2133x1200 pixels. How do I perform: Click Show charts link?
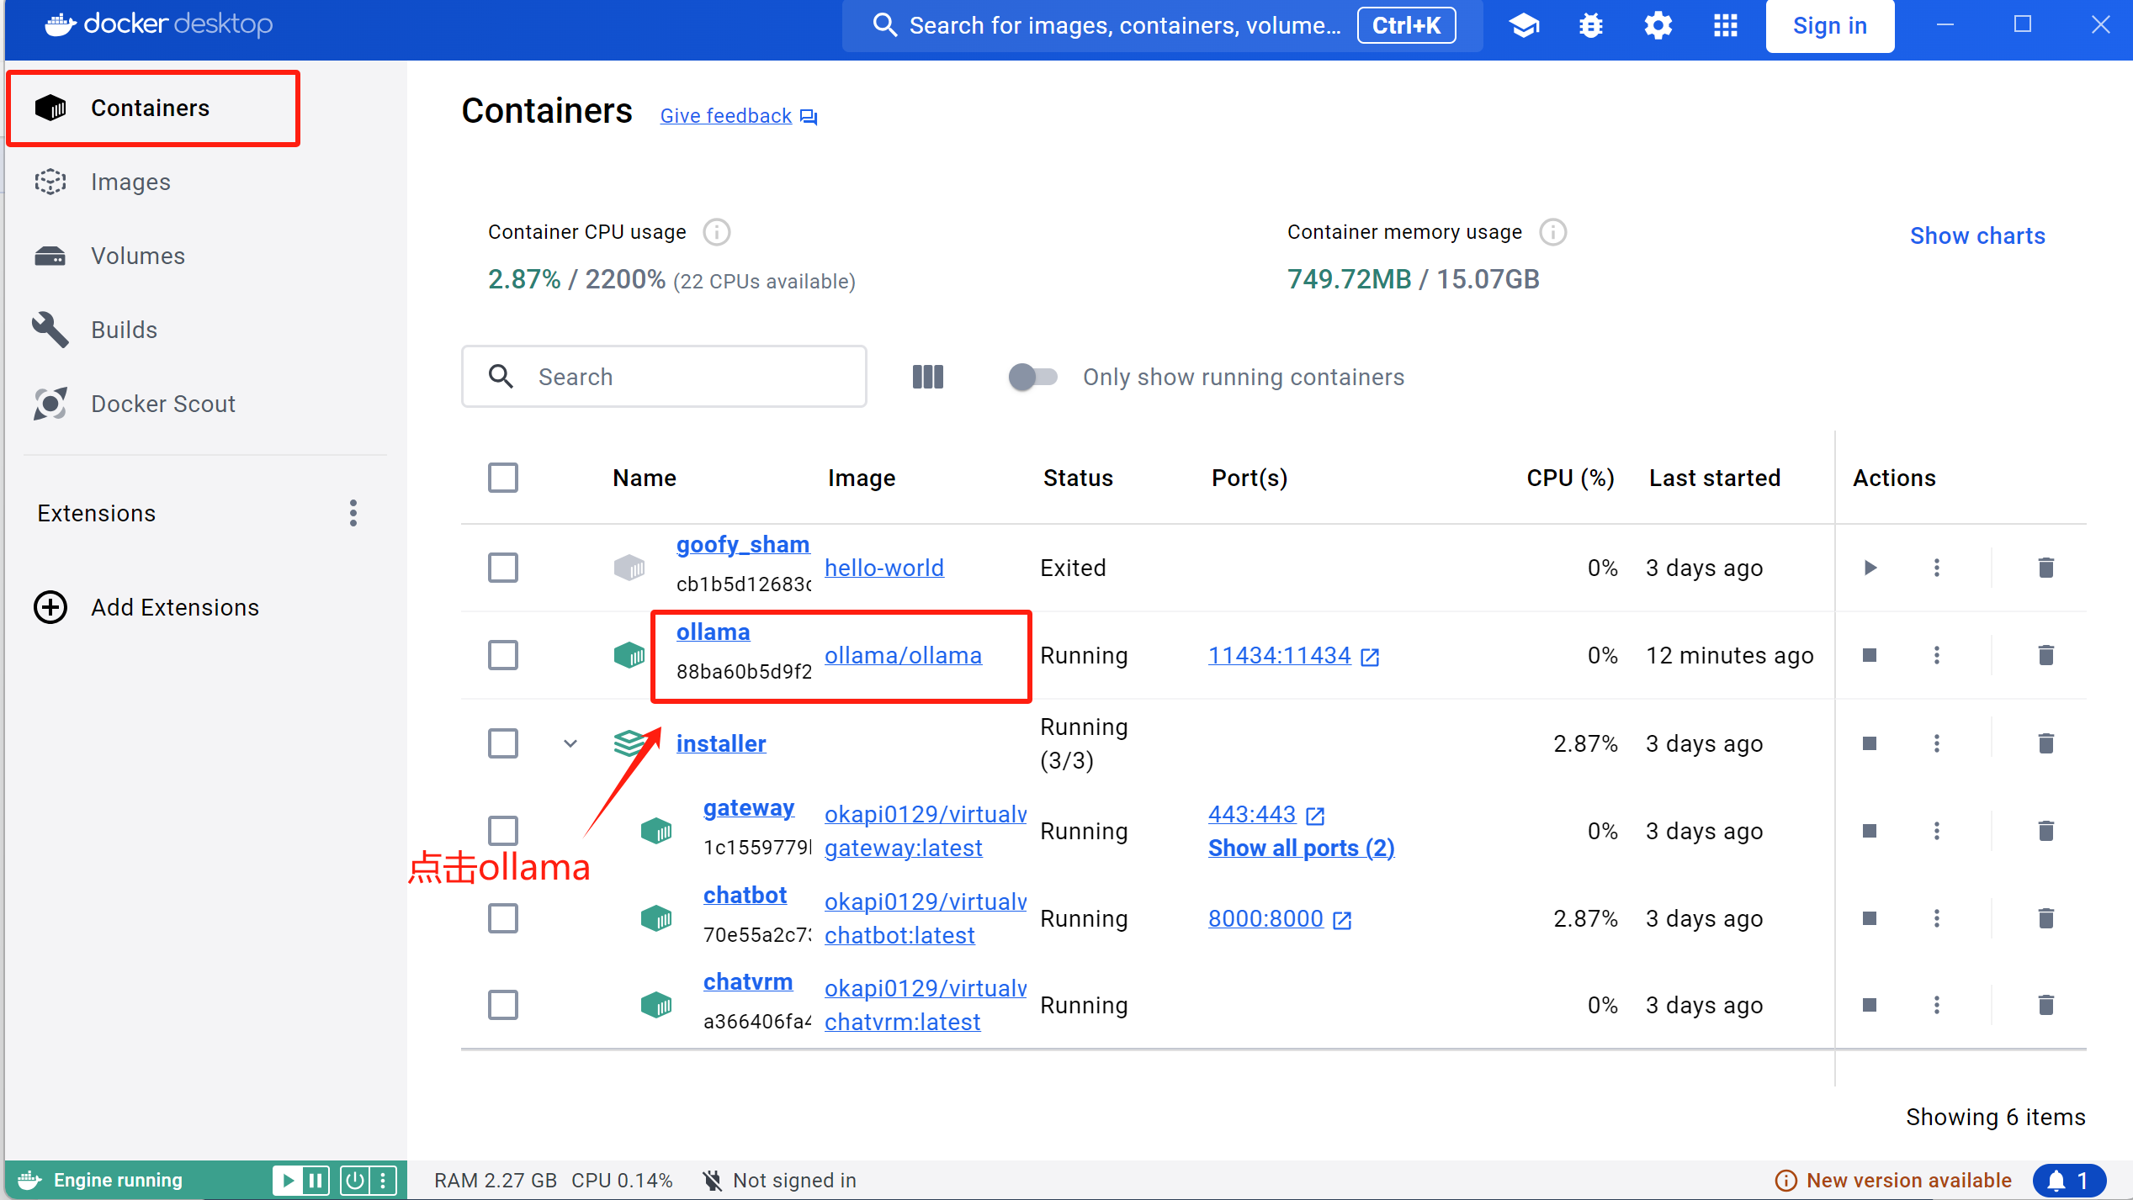tap(1977, 235)
